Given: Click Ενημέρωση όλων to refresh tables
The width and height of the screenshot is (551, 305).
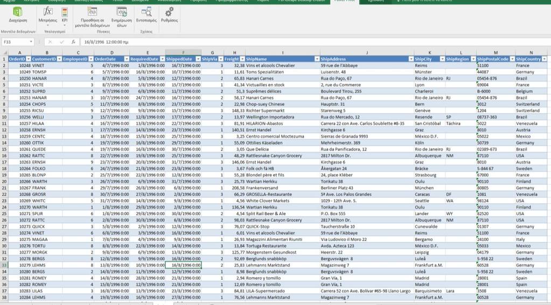Looking at the screenshot, I should pyautogui.click(x=122, y=17).
